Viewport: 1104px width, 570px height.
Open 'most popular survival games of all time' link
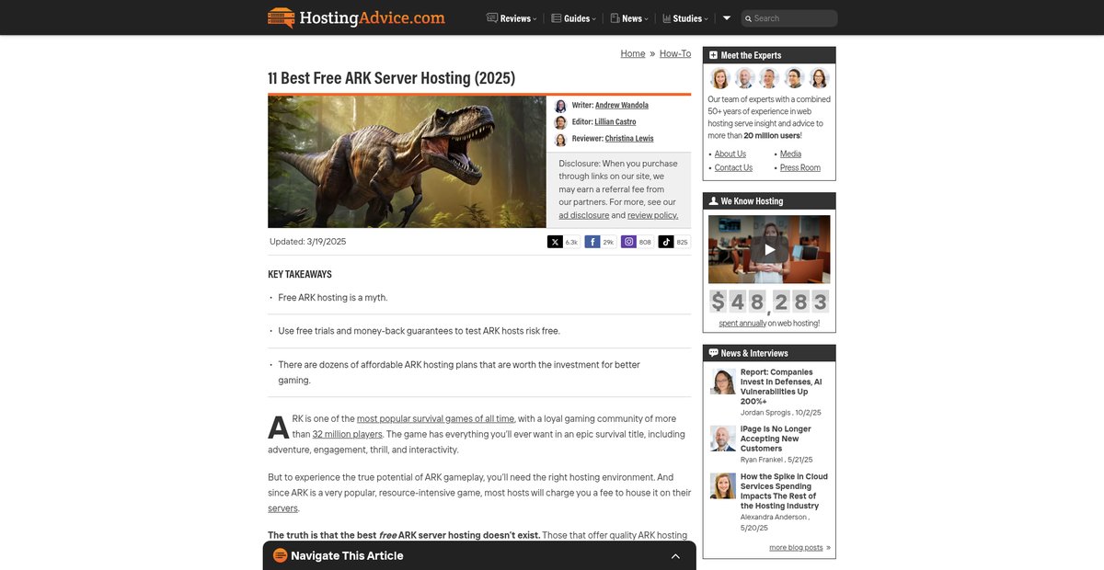point(436,418)
